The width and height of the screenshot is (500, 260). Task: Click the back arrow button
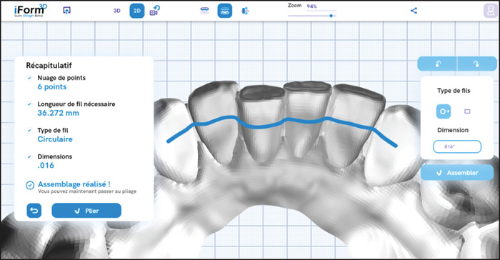tap(34, 211)
